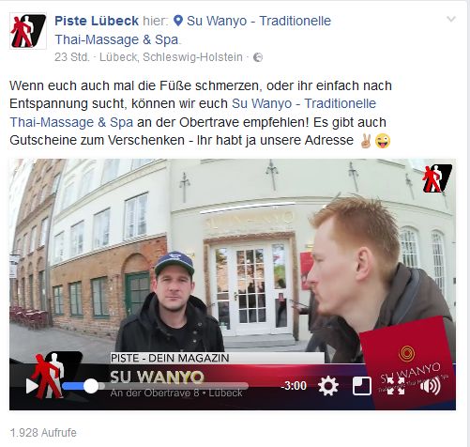This screenshot has width=470, height=447.
Task: Click location pin icon in header
Action: pos(178,21)
